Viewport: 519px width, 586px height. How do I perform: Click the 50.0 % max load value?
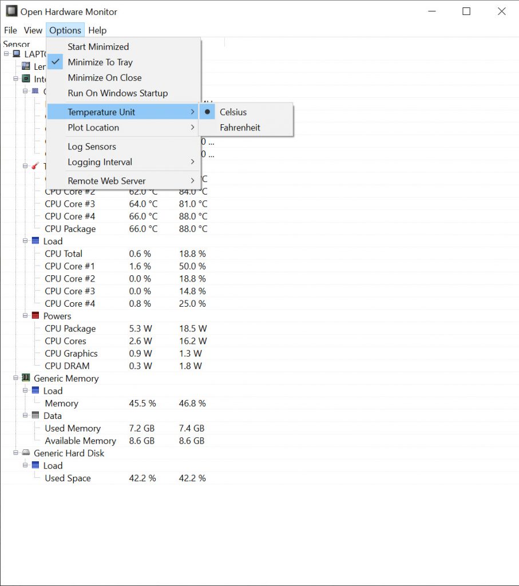coord(192,267)
